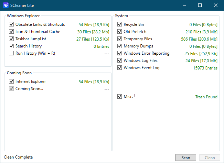The height and width of the screenshot is (163, 224).
Task: Toggle the Memory Dumps checkbox
Action: point(119,46)
